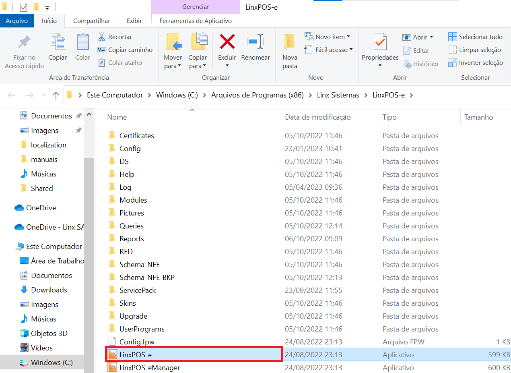Click Colar atalho in the ribbon
The height and width of the screenshot is (373, 511).
[120, 63]
